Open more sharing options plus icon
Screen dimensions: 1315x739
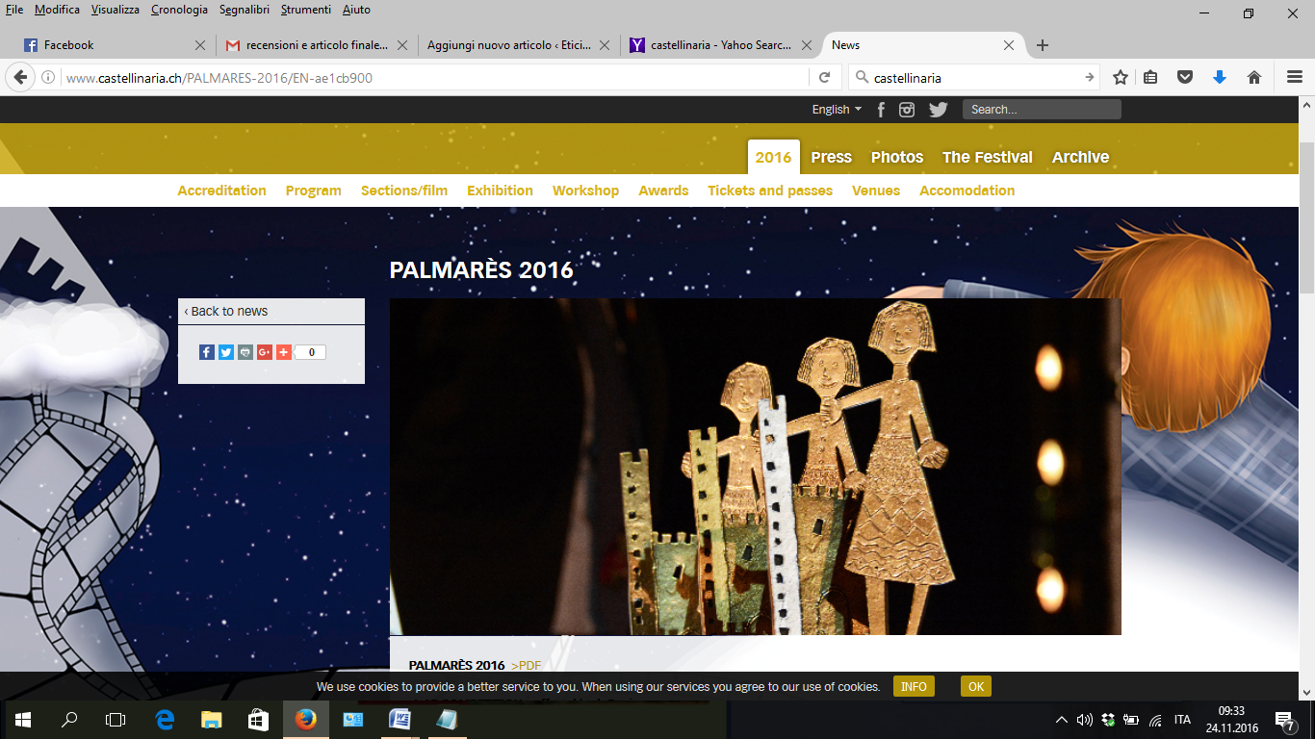[x=284, y=352]
